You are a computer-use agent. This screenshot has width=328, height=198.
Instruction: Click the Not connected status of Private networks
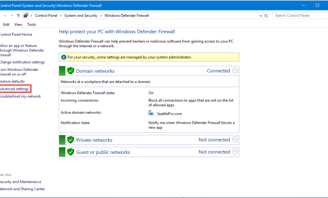pos(214,140)
